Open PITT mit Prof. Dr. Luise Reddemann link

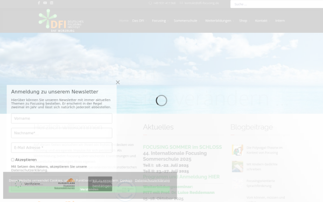[x=179, y=192]
